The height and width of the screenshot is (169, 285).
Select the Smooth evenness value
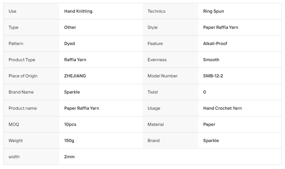[211, 60]
